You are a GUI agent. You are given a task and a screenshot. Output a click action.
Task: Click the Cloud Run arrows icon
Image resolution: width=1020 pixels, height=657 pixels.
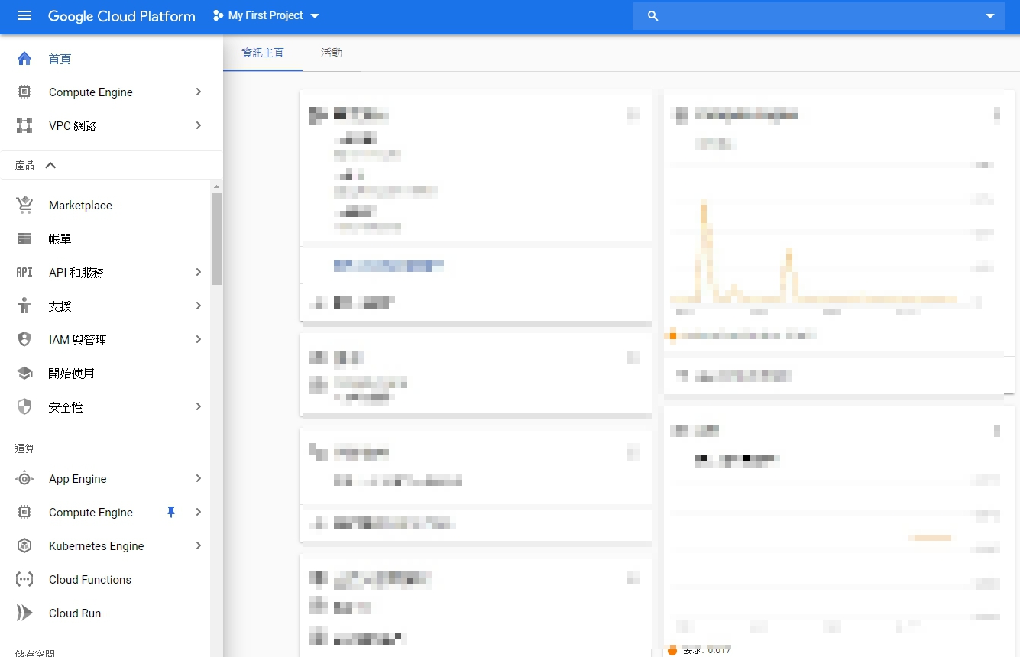click(24, 613)
